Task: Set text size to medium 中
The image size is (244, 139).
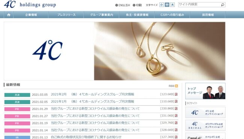Action: click(x=167, y=5)
